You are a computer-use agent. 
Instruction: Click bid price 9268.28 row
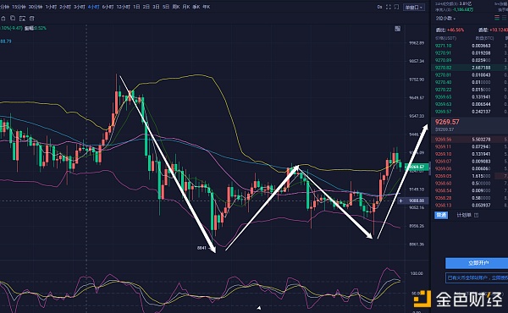click(x=469, y=198)
